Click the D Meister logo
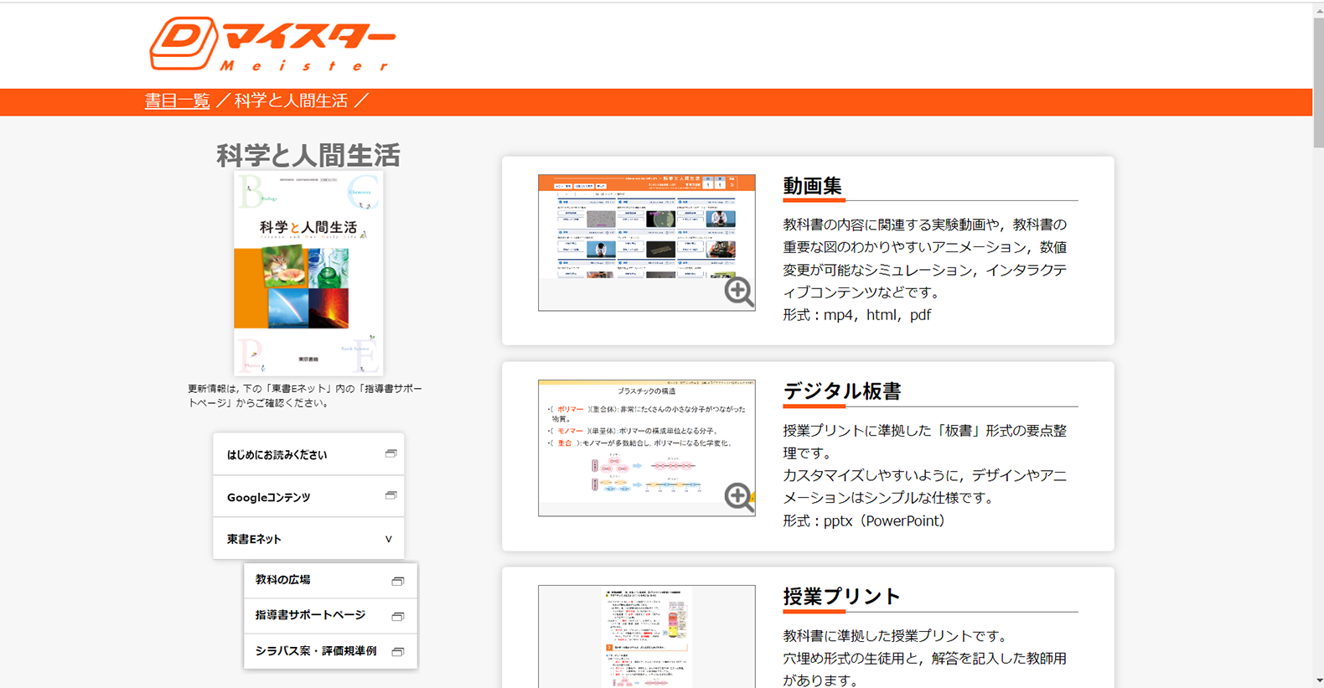 pyautogui.click(x=272, y=44)
